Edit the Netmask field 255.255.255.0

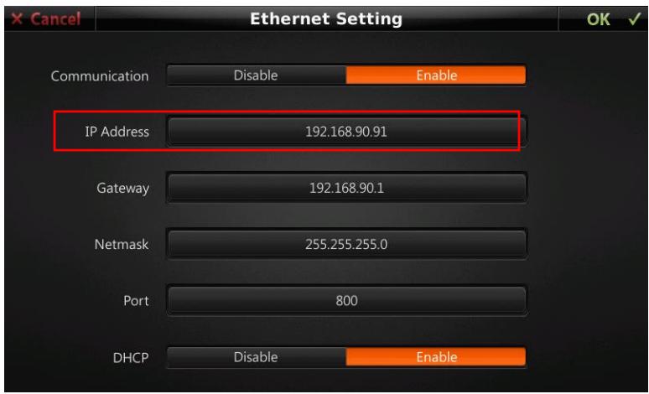(346, 244)
